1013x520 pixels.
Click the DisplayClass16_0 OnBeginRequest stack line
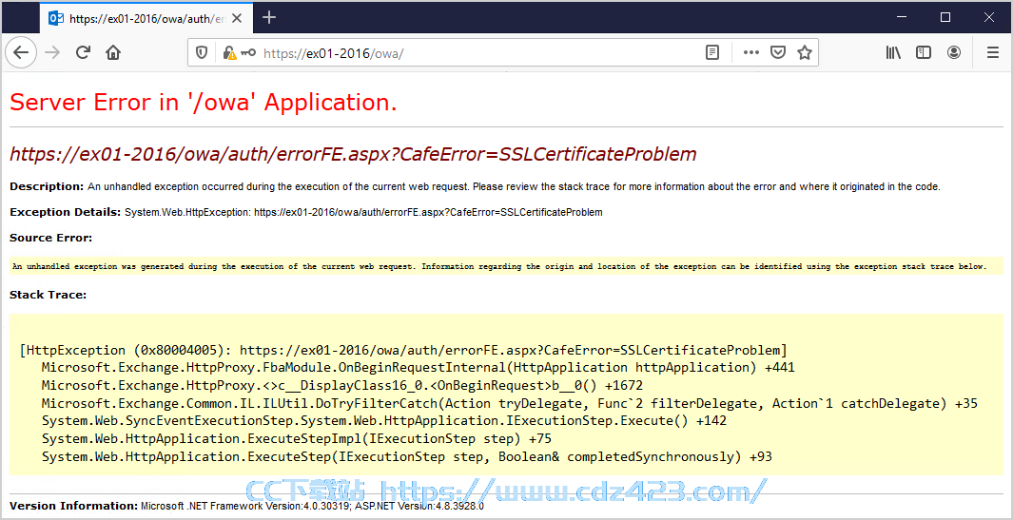[x=341, y=386]
